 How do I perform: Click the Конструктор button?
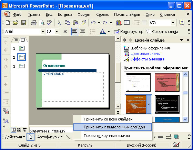(x=129, y=32)
